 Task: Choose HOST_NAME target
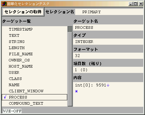[34, 66]
